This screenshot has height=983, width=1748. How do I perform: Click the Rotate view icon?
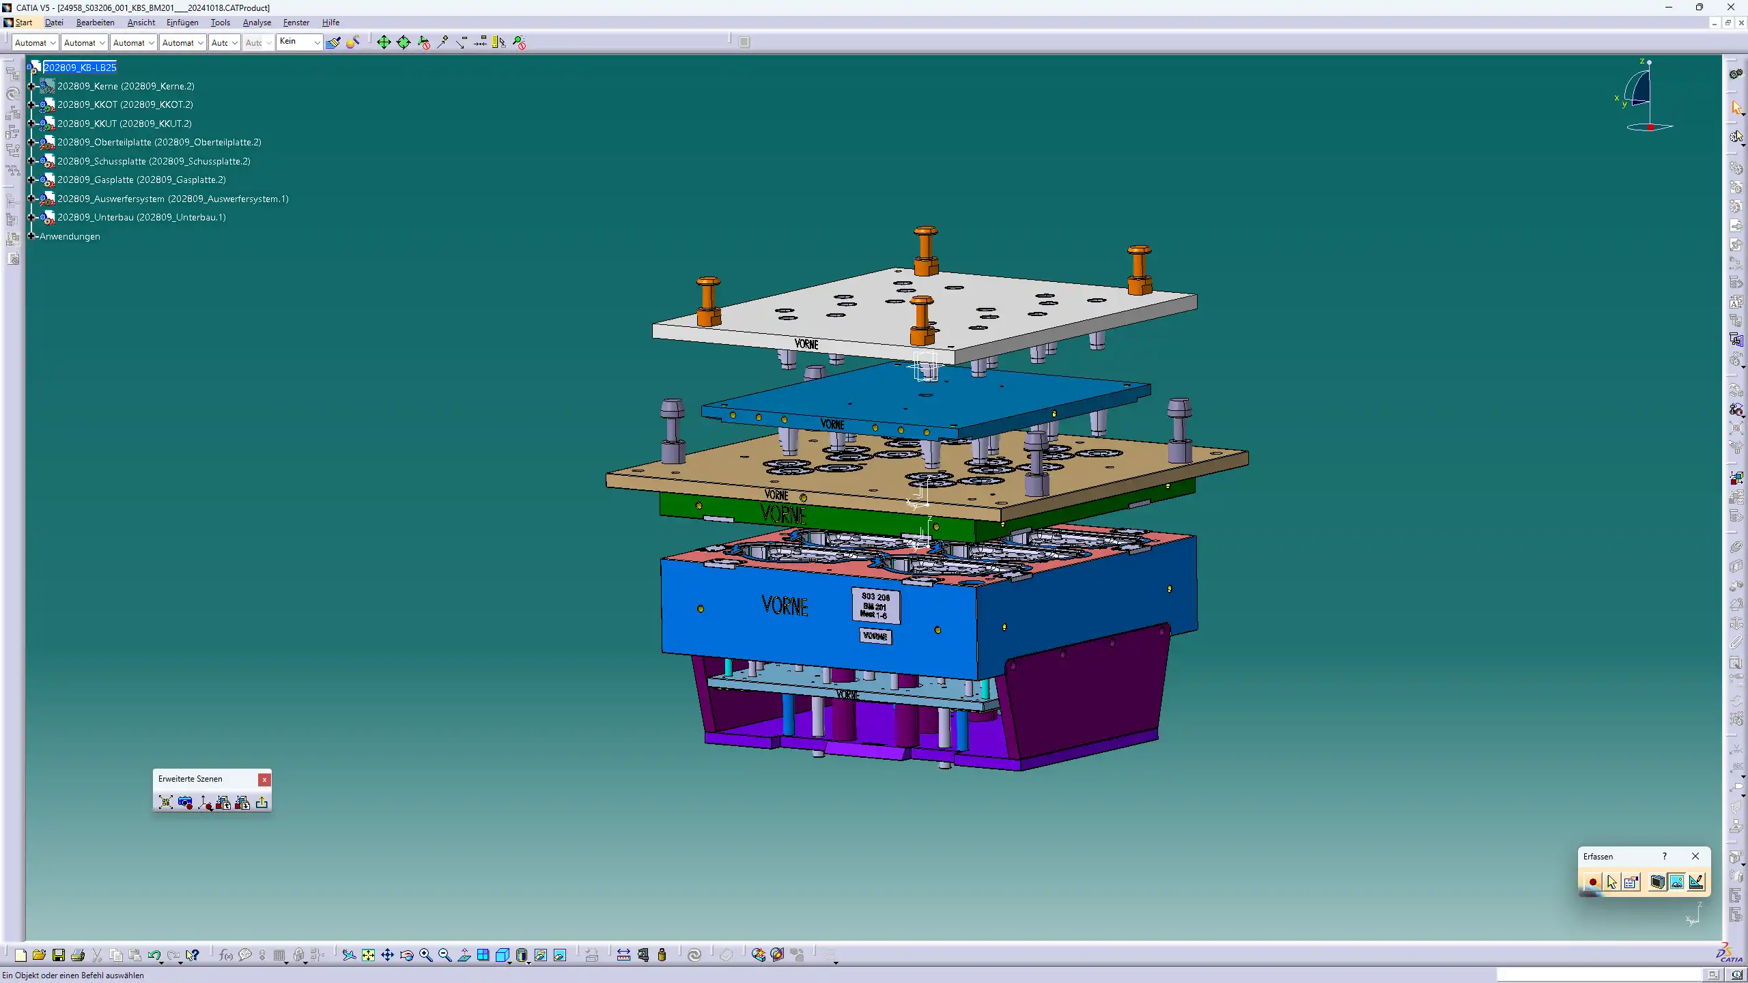(x=406, y=955)
